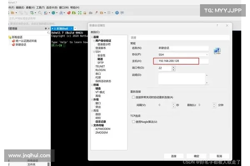Viewport: 250px width, 166px height.
Task: Click the 连接 button in dialog
Action: (x=174, y=156)
